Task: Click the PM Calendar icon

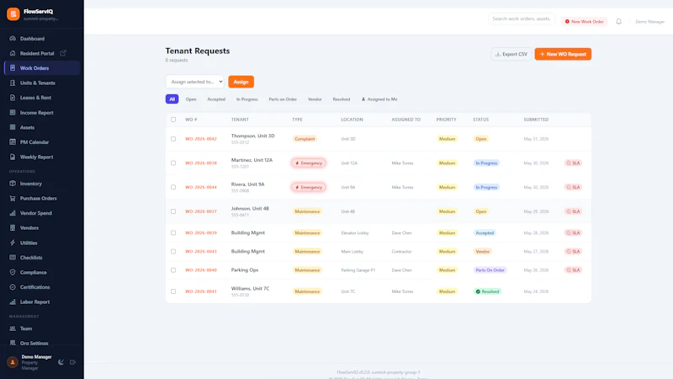Action: coord(13,141)
